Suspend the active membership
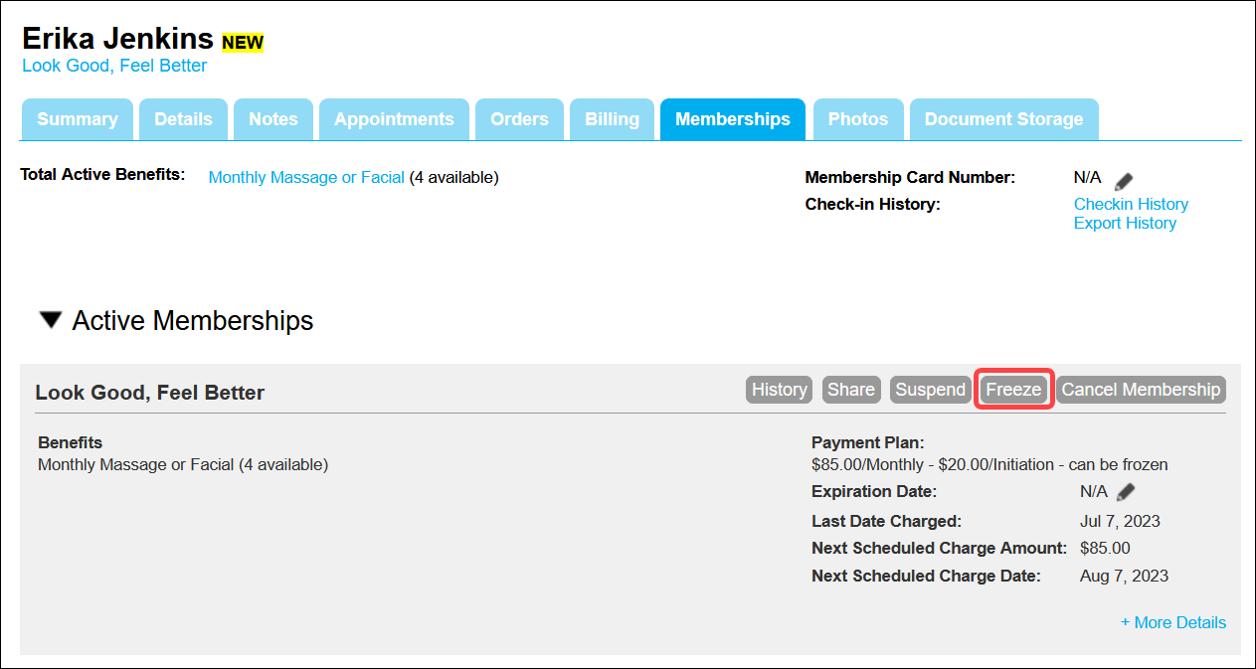 (x=930, y=390)
